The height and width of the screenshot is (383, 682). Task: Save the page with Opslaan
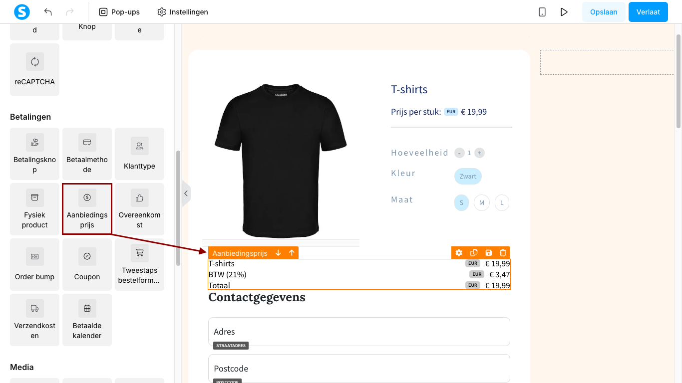[x=604, y=12]
